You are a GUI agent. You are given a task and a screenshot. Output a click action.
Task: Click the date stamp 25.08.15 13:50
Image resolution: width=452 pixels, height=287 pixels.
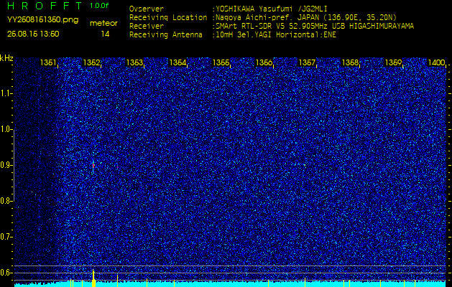tap(33, 34)
